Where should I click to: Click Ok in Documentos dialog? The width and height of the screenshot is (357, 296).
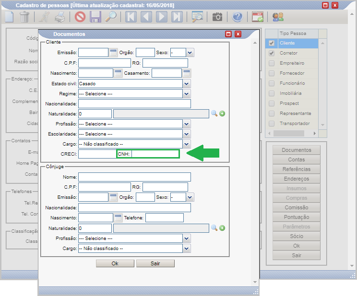click(115, 263)
